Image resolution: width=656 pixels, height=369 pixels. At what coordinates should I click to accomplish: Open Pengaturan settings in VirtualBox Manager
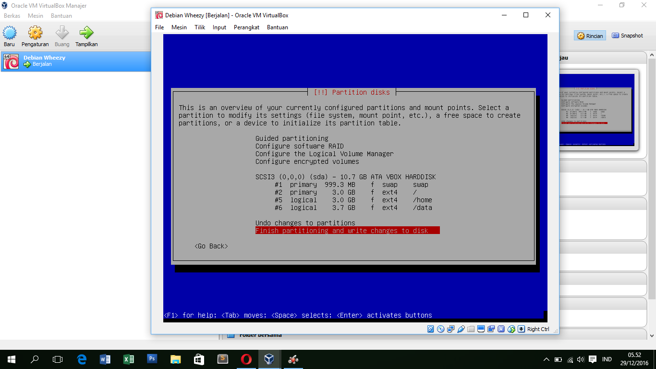(35, 33)
